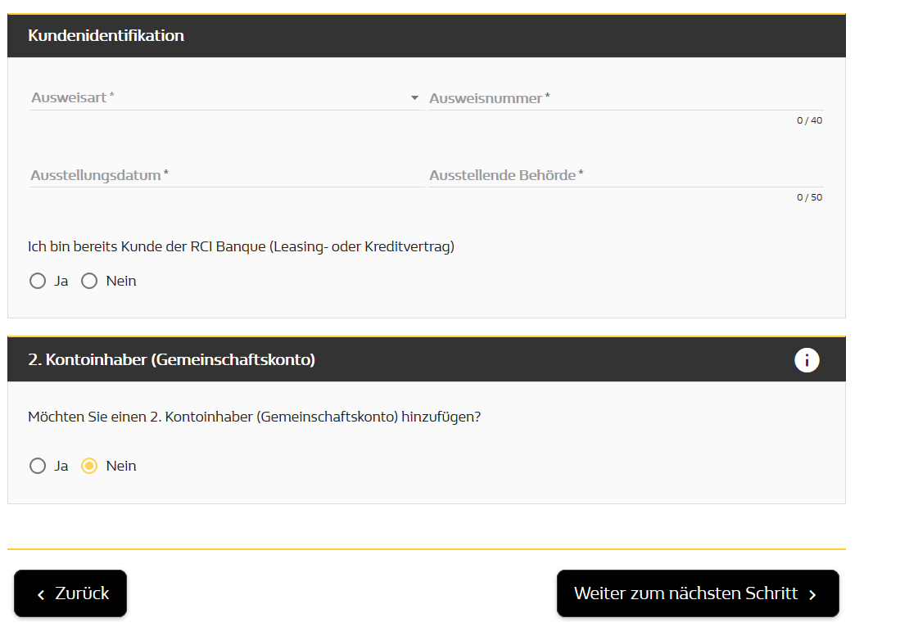Click the right arrow inside Weiter button

coord(812,593)
